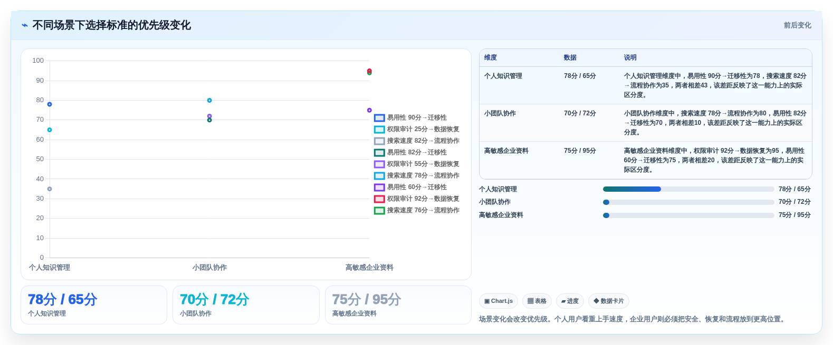Image resolution: width=833 pixels, height=345 pixels.
Task: Toggle legend item 易用性 90分→迁移性
Action: (x=410, y=117)
